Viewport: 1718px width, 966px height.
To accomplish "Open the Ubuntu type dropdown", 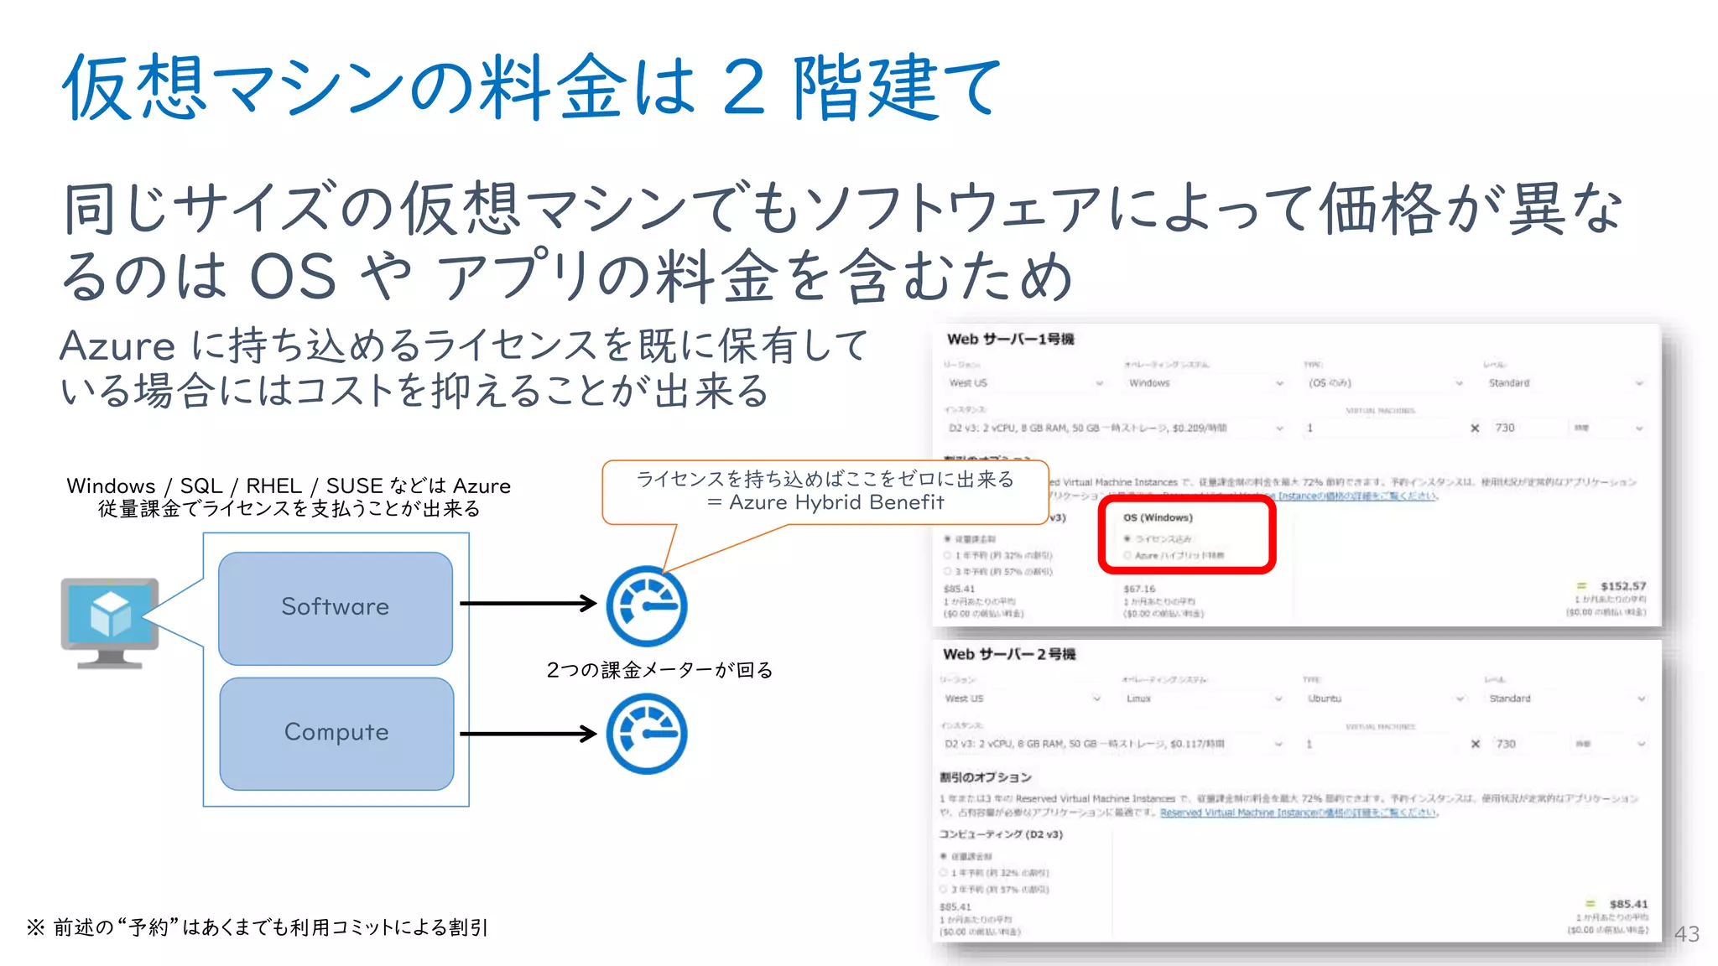I will [1385, 699].
